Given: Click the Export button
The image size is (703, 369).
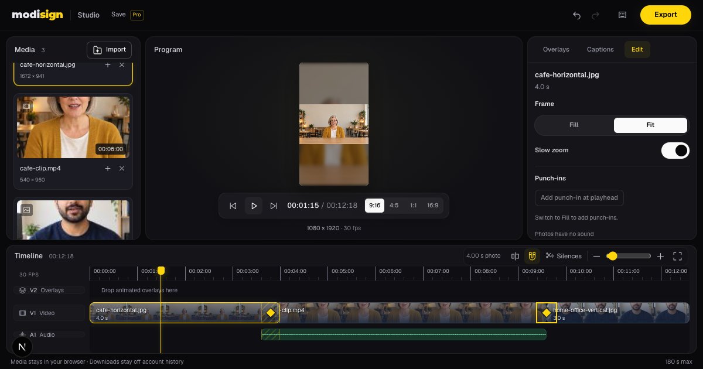Looking at the screenshot, I should tap(666, 15).
